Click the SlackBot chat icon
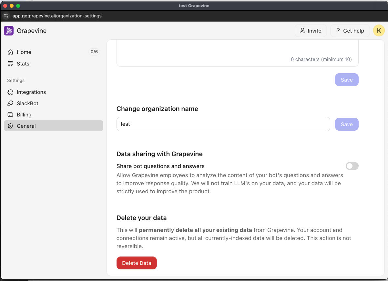Screen dimensions: 388x281 tap(10, 103)
